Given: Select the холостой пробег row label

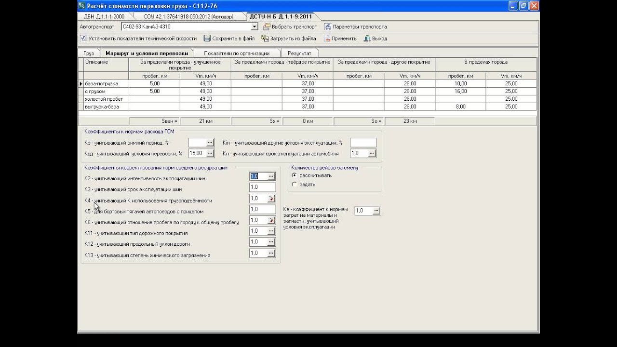Looking at the screenshot, I should [x=106, y=99].
